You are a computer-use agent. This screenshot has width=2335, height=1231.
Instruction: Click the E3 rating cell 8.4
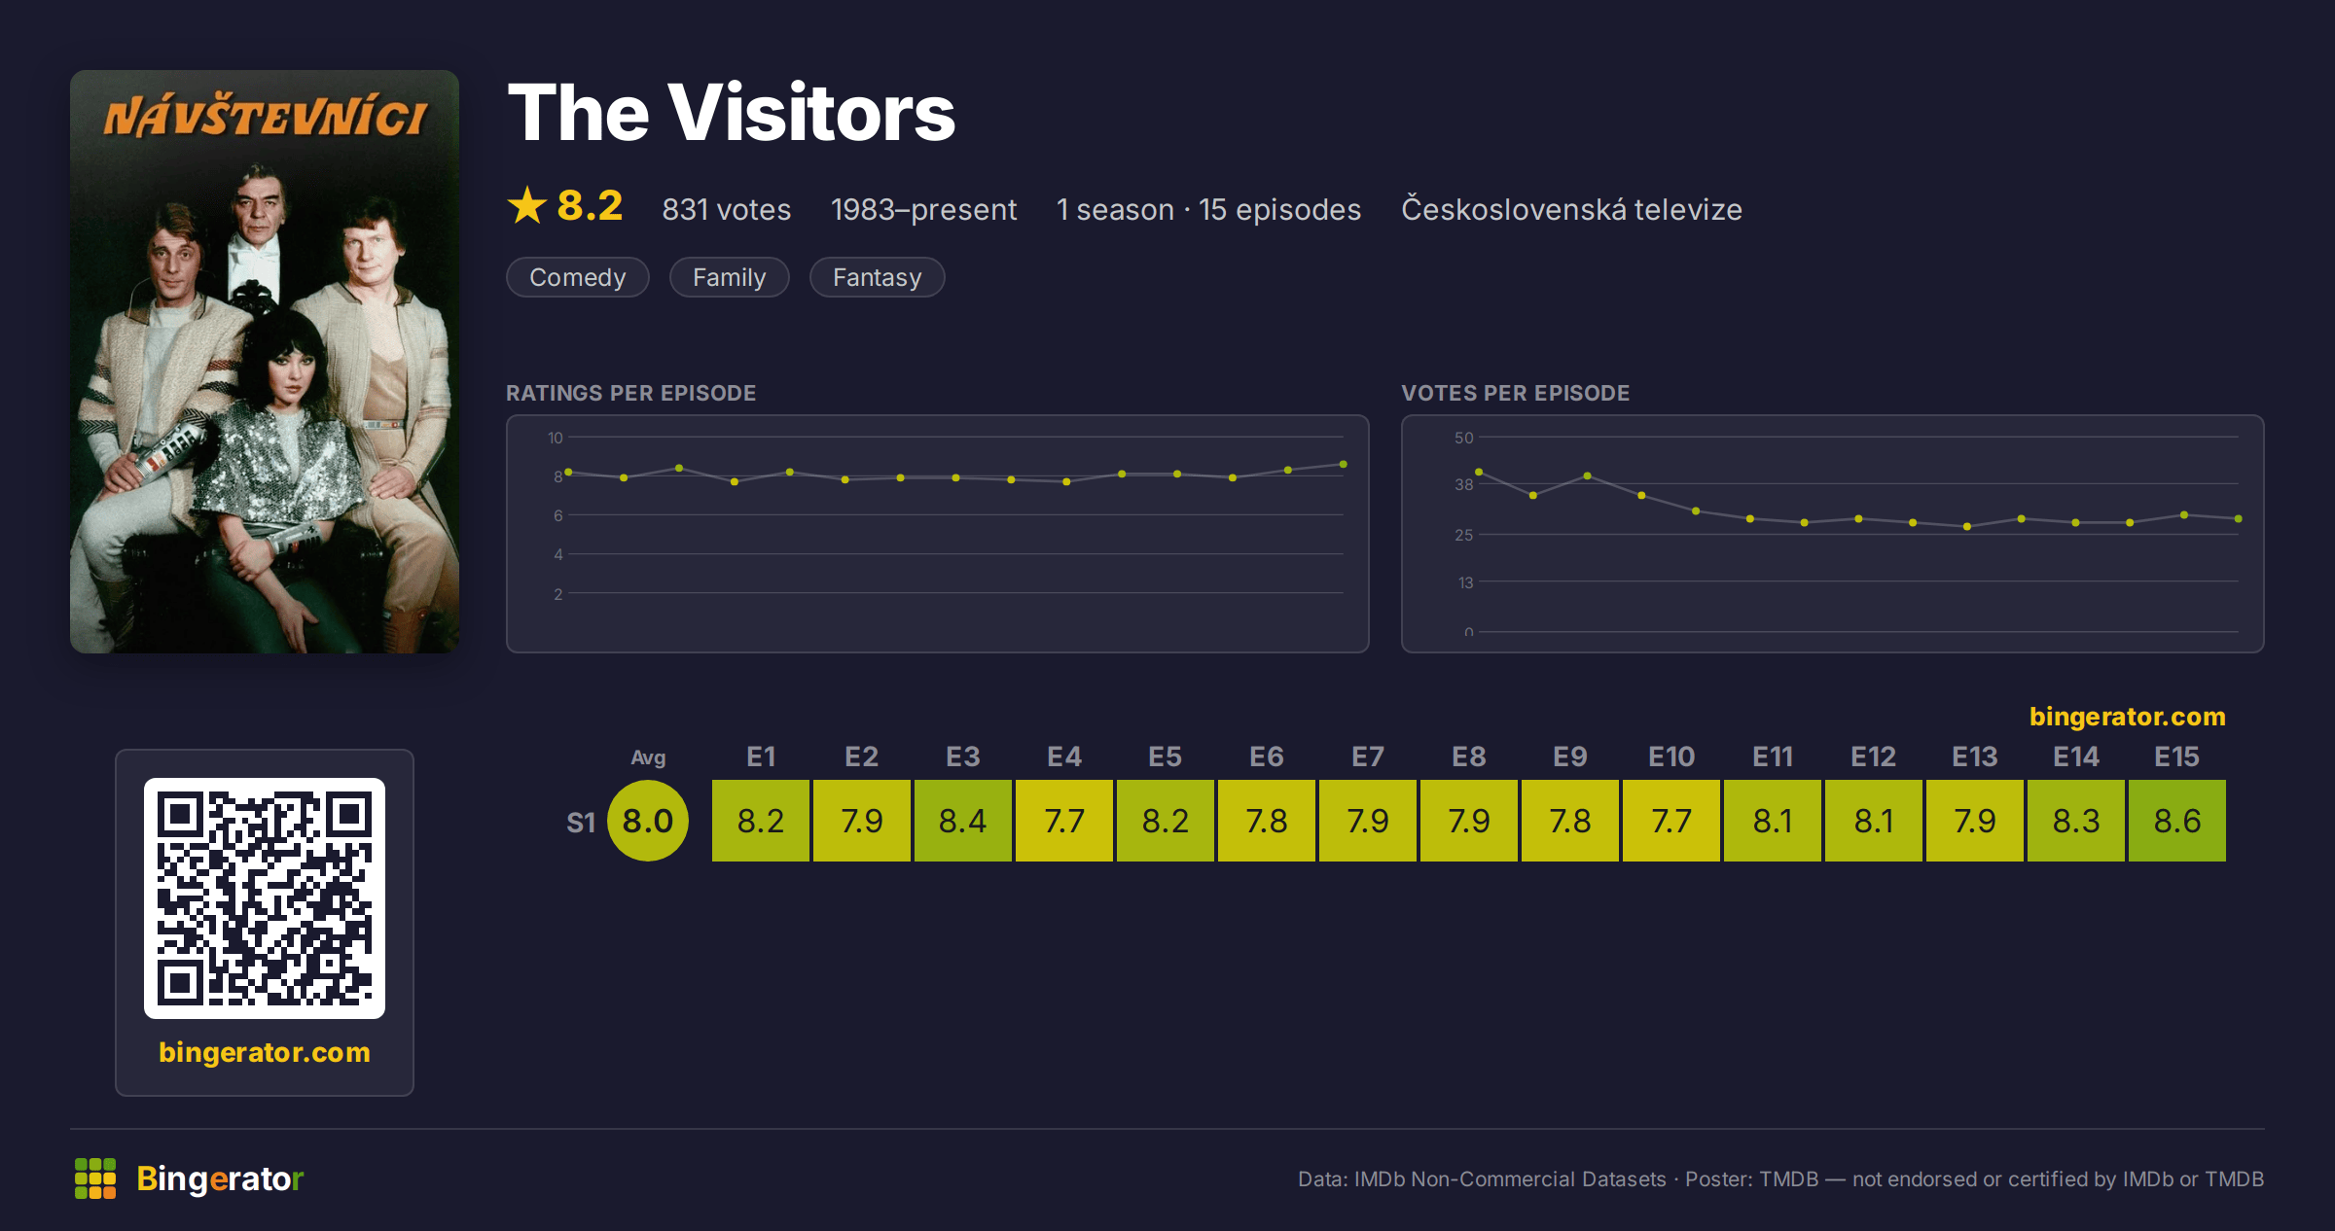(x=963, y=821)
